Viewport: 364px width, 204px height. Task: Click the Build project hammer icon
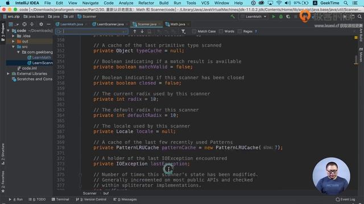coord(233,16)
